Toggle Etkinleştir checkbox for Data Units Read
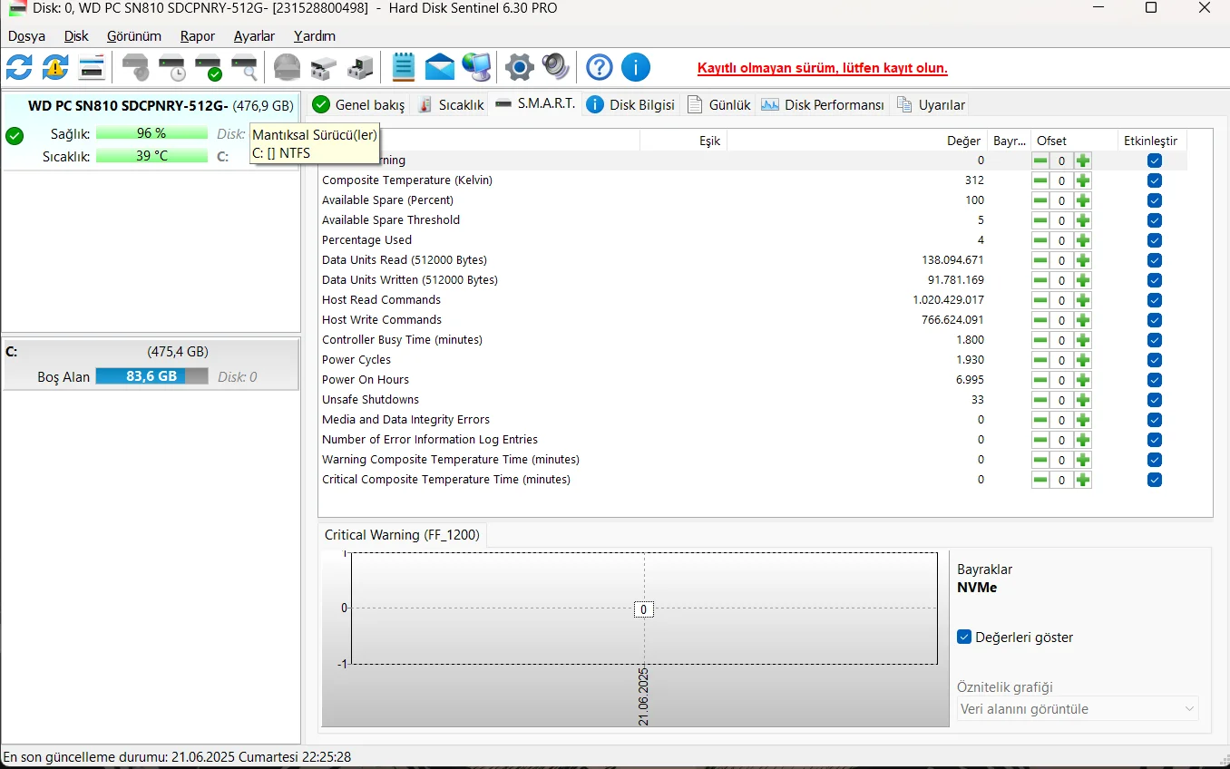This screenshot has width=1230, height=769. 1155,260
